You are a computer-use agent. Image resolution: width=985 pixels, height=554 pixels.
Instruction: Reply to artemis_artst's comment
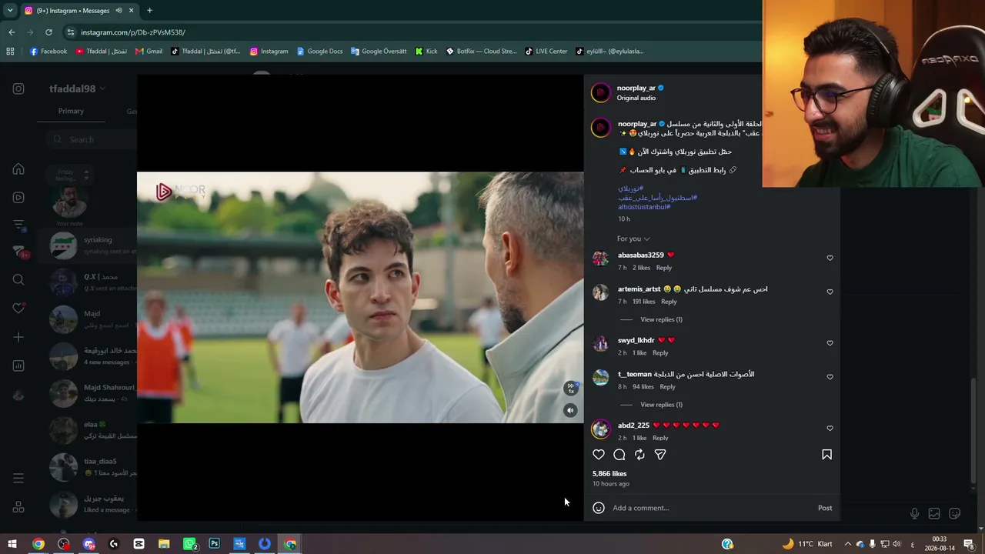point(669,302)
